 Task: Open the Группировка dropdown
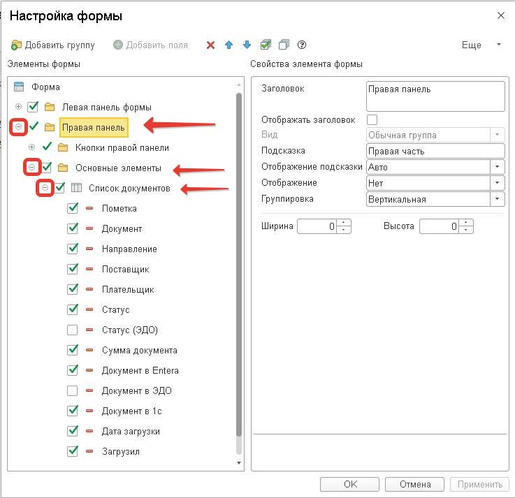coord(498,199)
